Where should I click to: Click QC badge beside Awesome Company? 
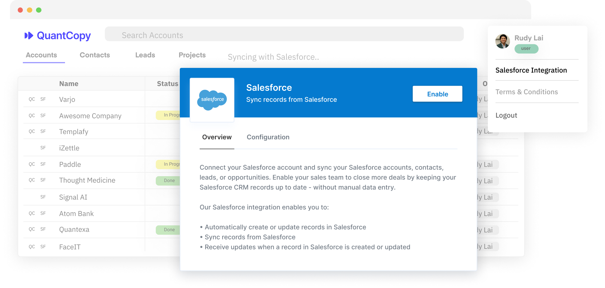click(x=32, y=116)
